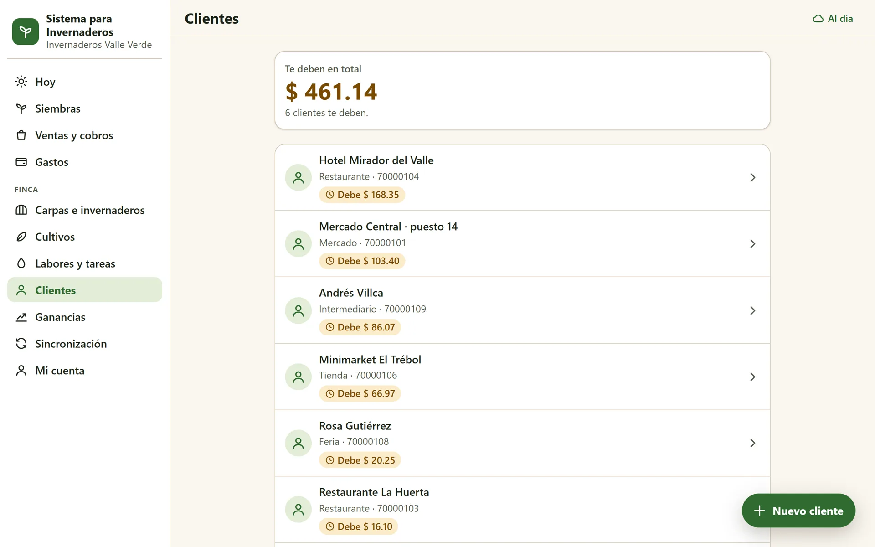
Task: Click 'Invernaderos Valle Verde' farm name
Action: coord(99,45)
